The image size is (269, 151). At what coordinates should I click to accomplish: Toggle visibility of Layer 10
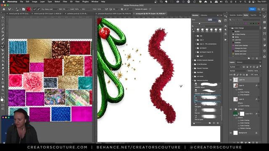231,80
